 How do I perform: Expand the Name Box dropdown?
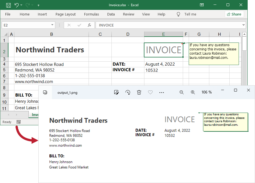[52, 25]
